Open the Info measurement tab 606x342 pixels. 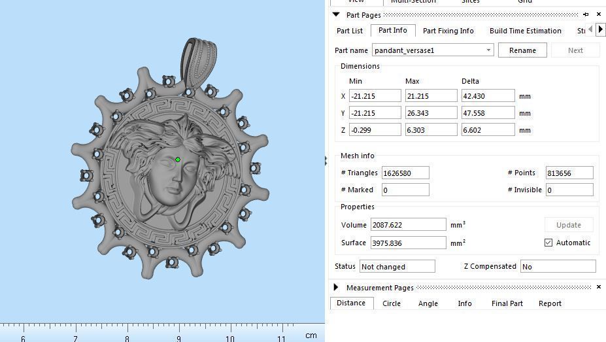(465, 303)
